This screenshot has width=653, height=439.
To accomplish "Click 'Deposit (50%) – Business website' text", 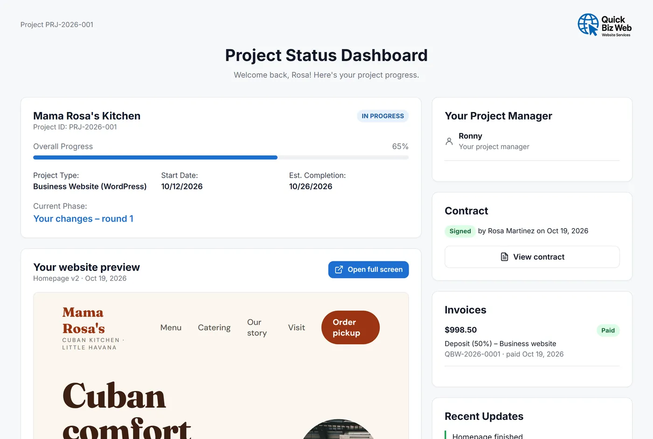I will 500,343.
